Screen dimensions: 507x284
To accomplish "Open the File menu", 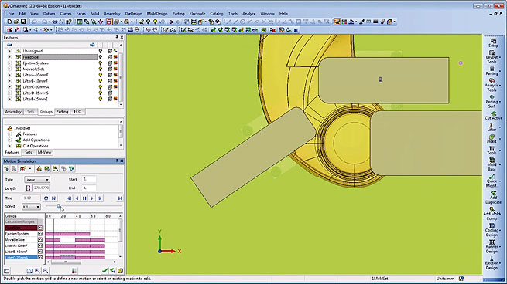I will [x=11, y=14].
